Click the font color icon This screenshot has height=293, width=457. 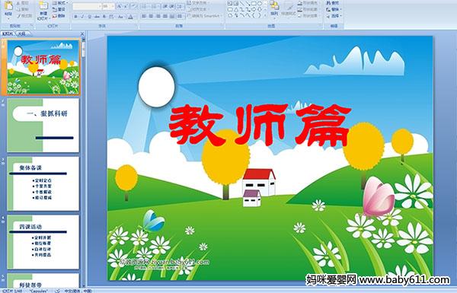coord(131,17)
